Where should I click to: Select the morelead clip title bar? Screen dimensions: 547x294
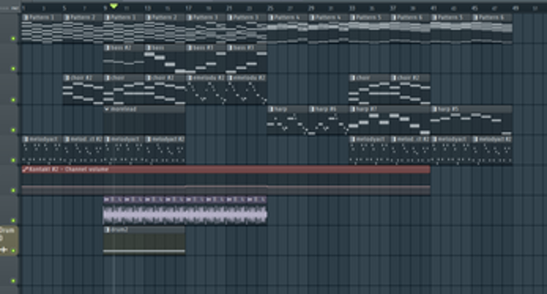coord(145,109)
